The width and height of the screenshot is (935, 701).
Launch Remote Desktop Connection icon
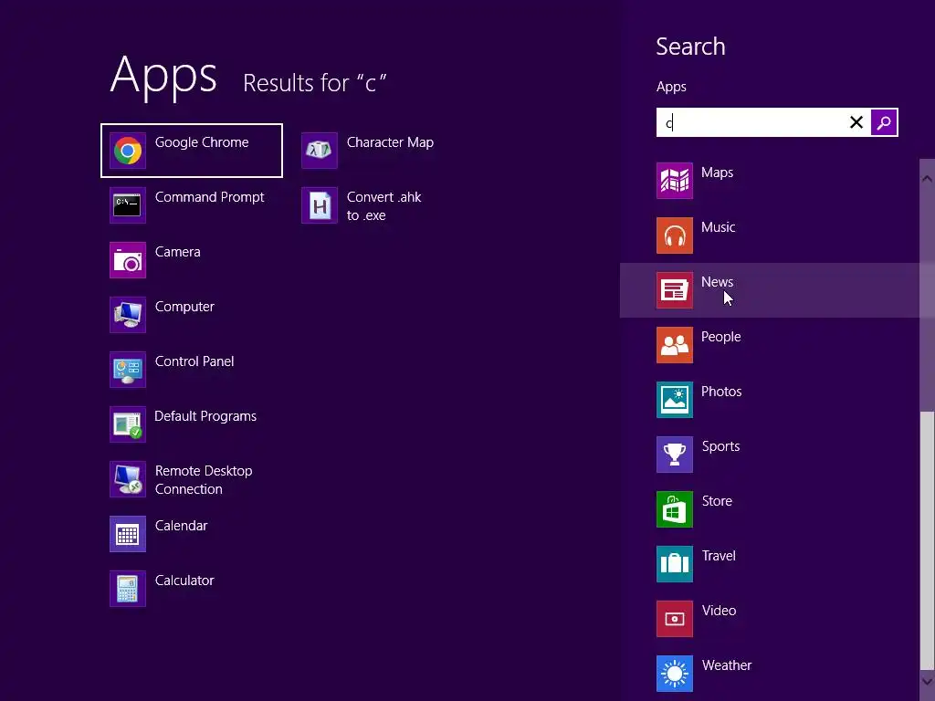click(x=128, y=479)
